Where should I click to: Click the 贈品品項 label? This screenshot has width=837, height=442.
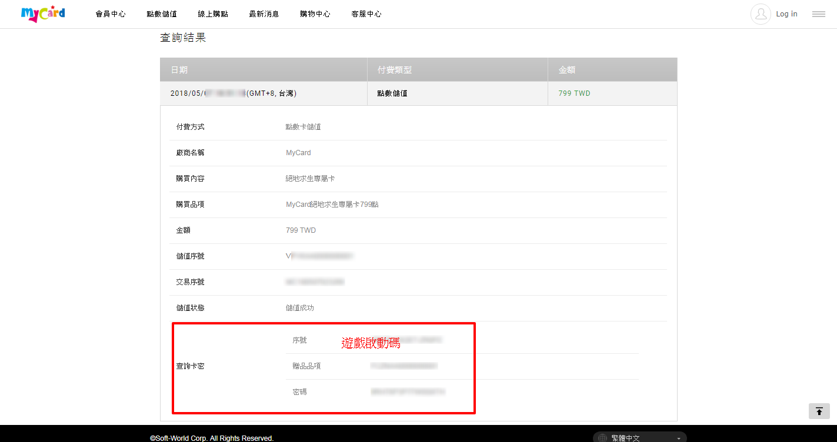[307, 366]
